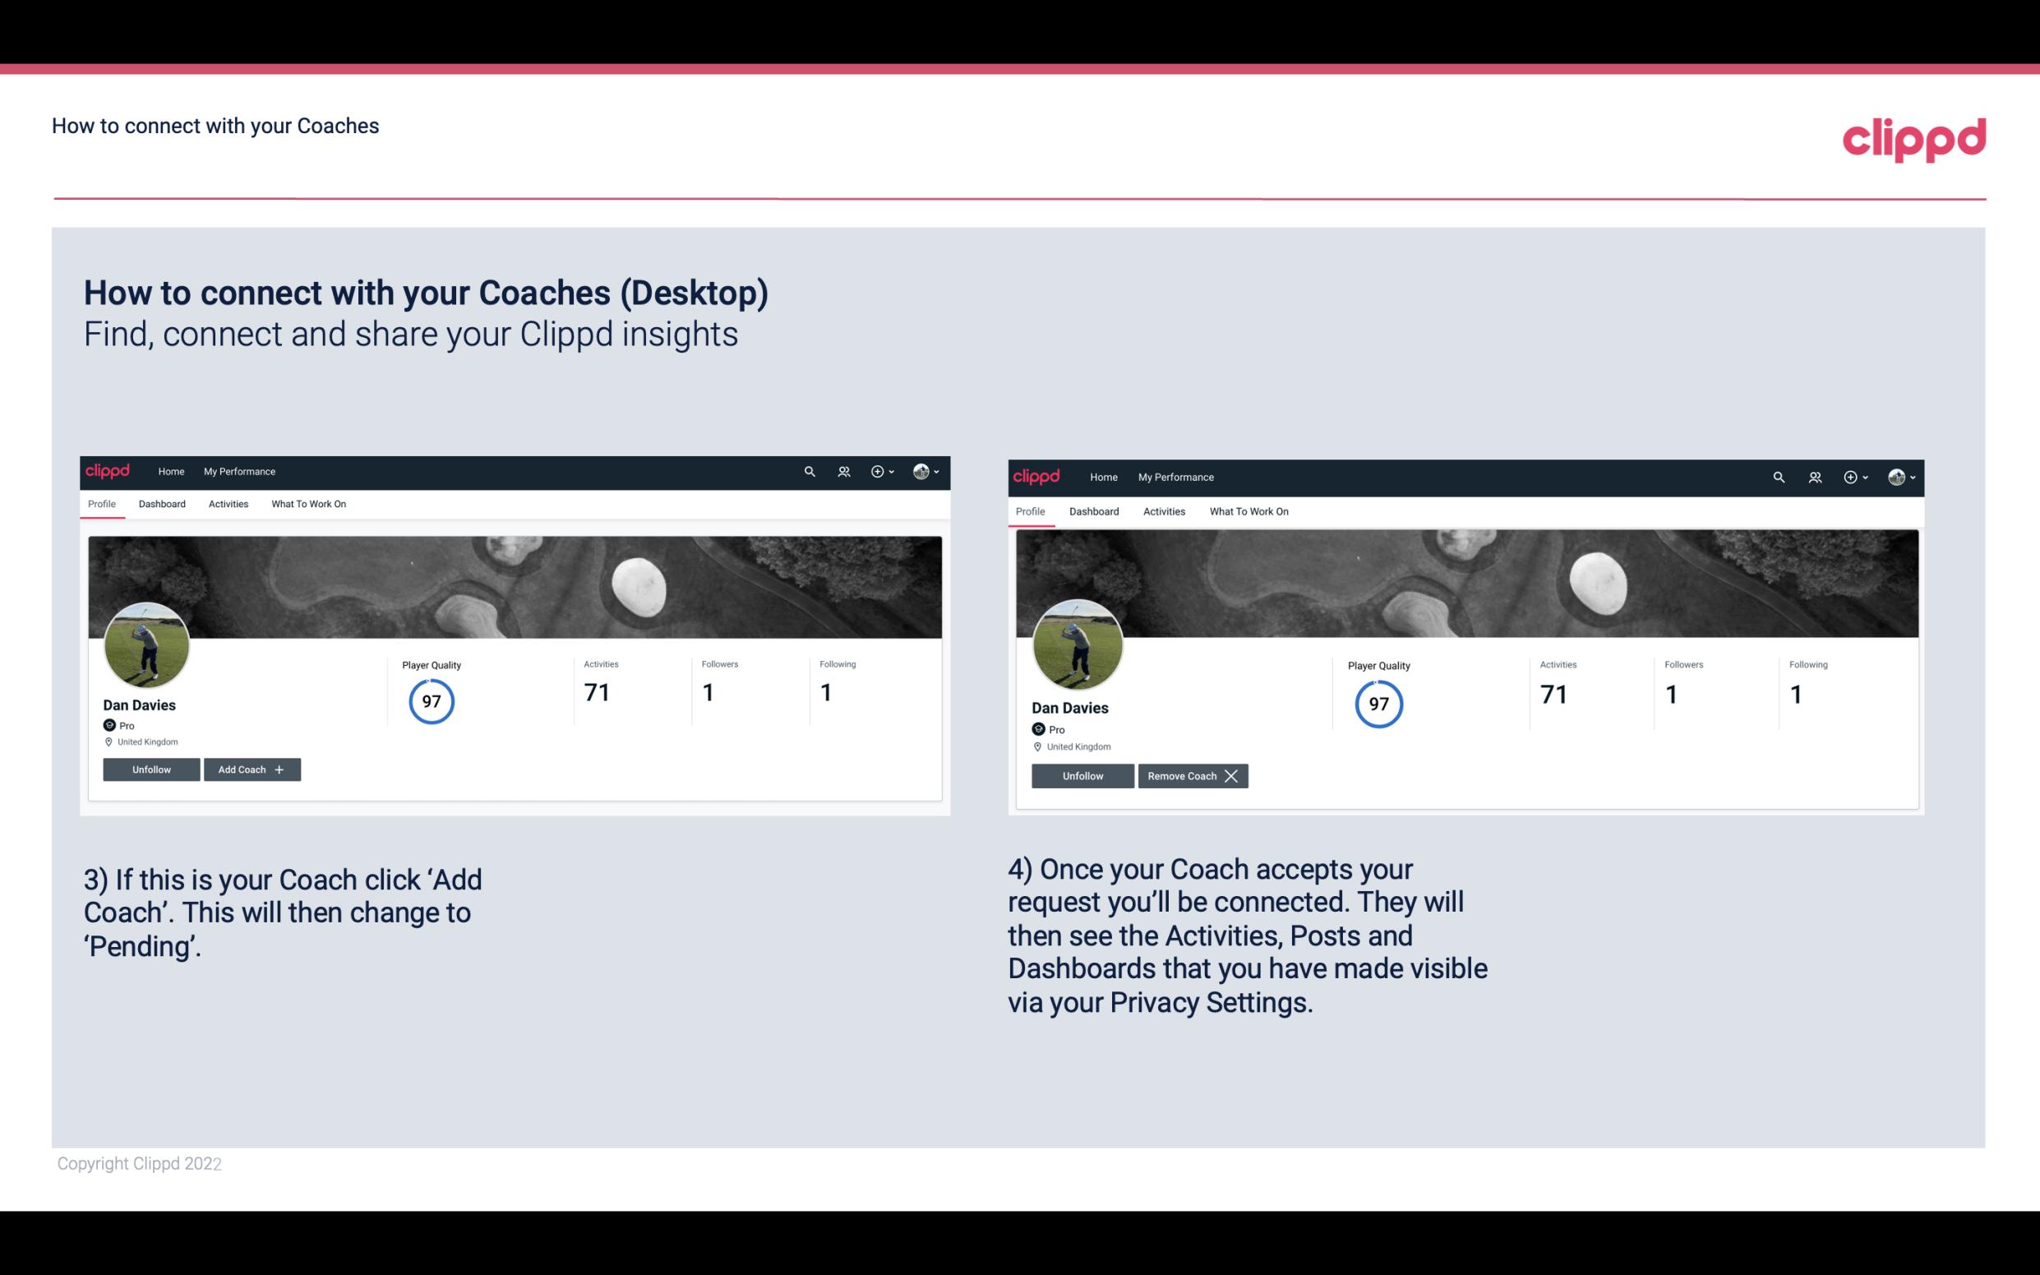Click My Performance dropdown in top nav
The width and height of the screenshot is (2040, 1275).
click(x=238, y=470)
